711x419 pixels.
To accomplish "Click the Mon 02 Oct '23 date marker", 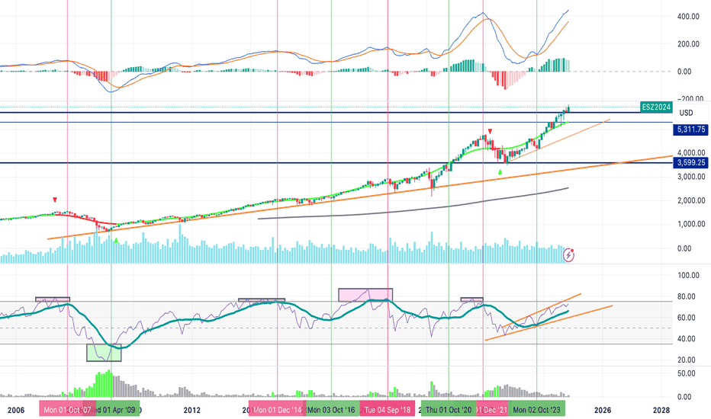I will pos(536,410).
